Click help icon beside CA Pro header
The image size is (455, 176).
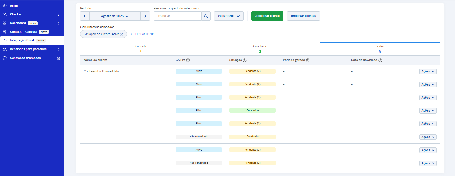click(x=188, y=60)
